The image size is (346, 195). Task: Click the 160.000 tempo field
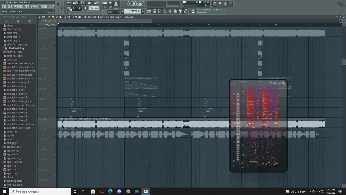[94, 8]
